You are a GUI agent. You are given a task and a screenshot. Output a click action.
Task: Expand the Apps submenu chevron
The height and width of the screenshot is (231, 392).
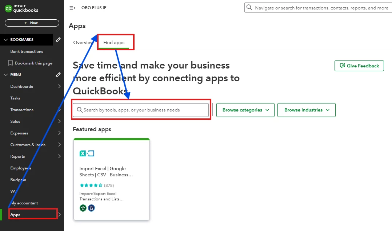coord(60,215)
